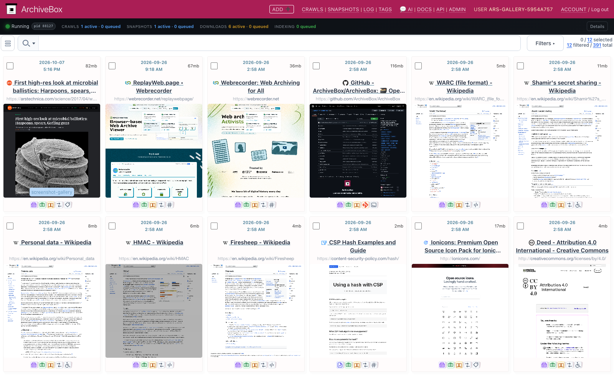
Task: Click the 391 total count link
Action: tap(597, 45)
